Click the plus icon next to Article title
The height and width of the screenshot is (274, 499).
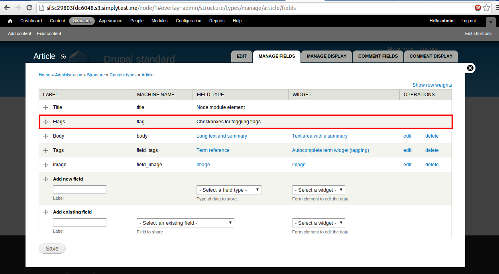[x=63, y=57]
